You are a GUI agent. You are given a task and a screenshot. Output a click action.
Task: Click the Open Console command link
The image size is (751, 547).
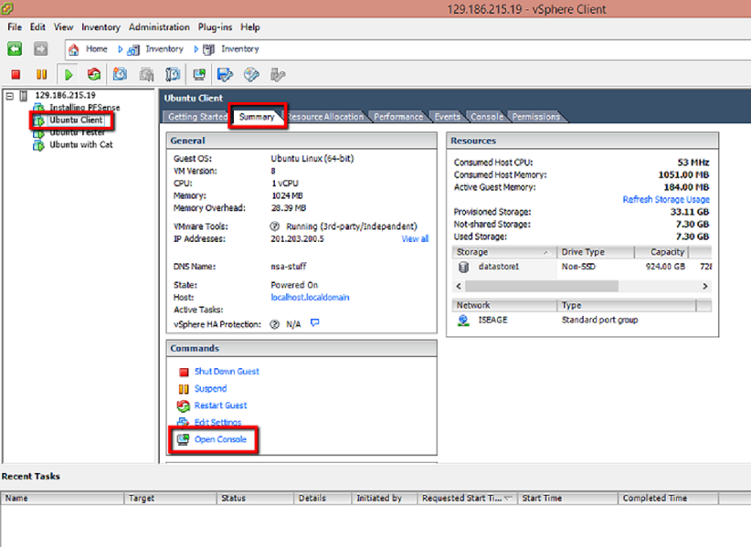pos(220,439)
